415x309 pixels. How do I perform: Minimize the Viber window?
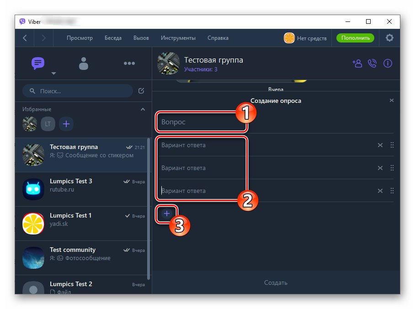coord(348,21)
